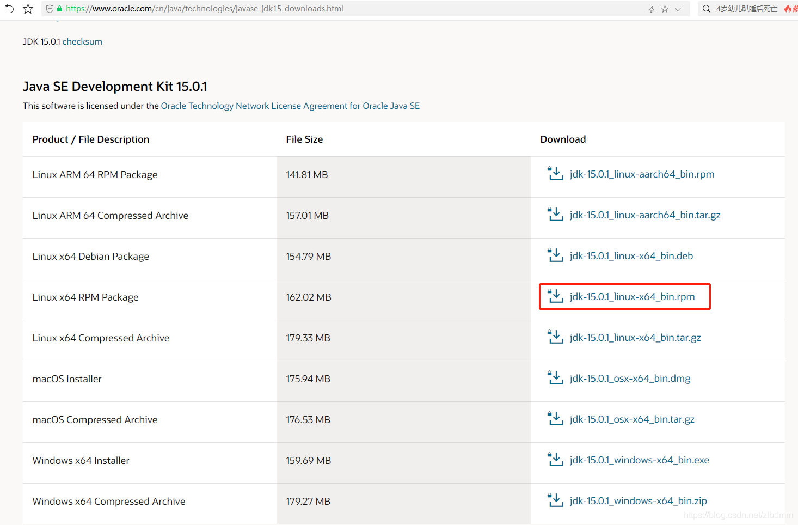Viewport: 798px width, 525px height.
Task: Click the 179.33 MB file size
Action: (308, 338)
